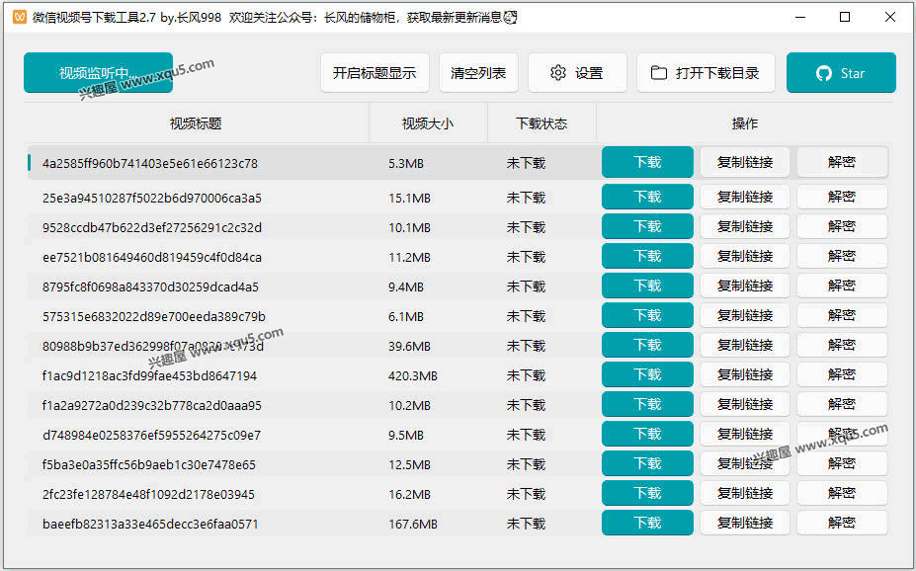The height and width of the screenshot is (571, 916).
Task: Click 下载状态 column header
Action: click(541, 123)
